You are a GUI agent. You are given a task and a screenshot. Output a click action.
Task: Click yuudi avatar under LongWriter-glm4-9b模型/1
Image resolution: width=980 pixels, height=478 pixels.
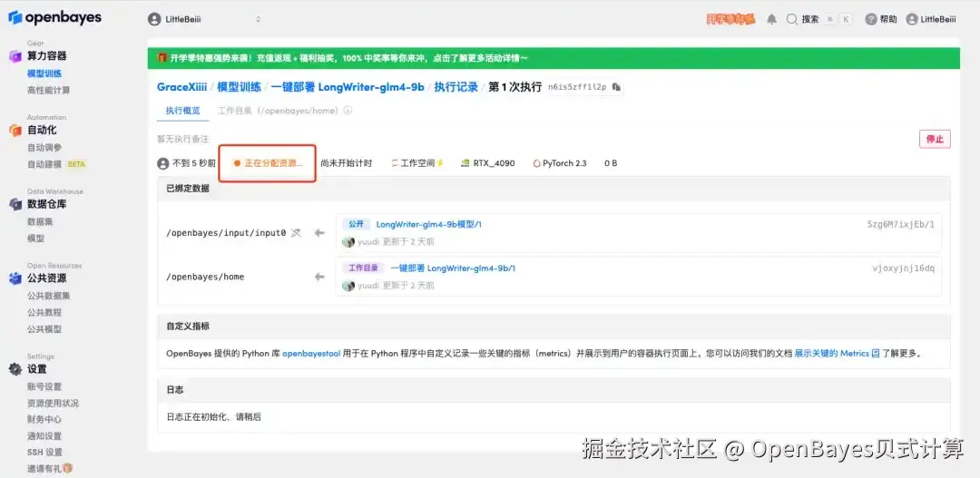click(x=348, y=242)
